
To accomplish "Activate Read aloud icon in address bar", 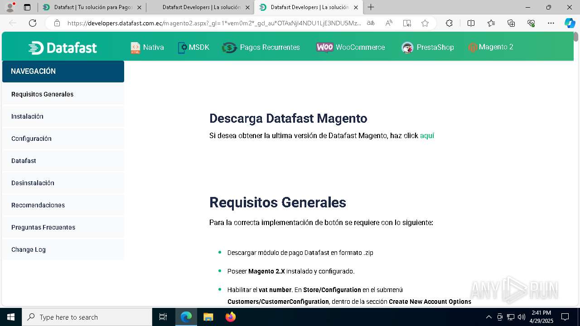I will 389,23.
